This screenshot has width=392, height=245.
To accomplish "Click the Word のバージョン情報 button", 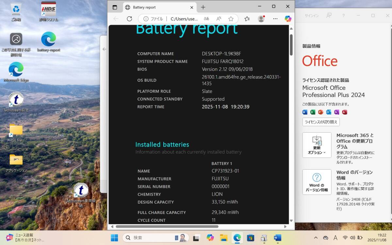I will [317, 182].
